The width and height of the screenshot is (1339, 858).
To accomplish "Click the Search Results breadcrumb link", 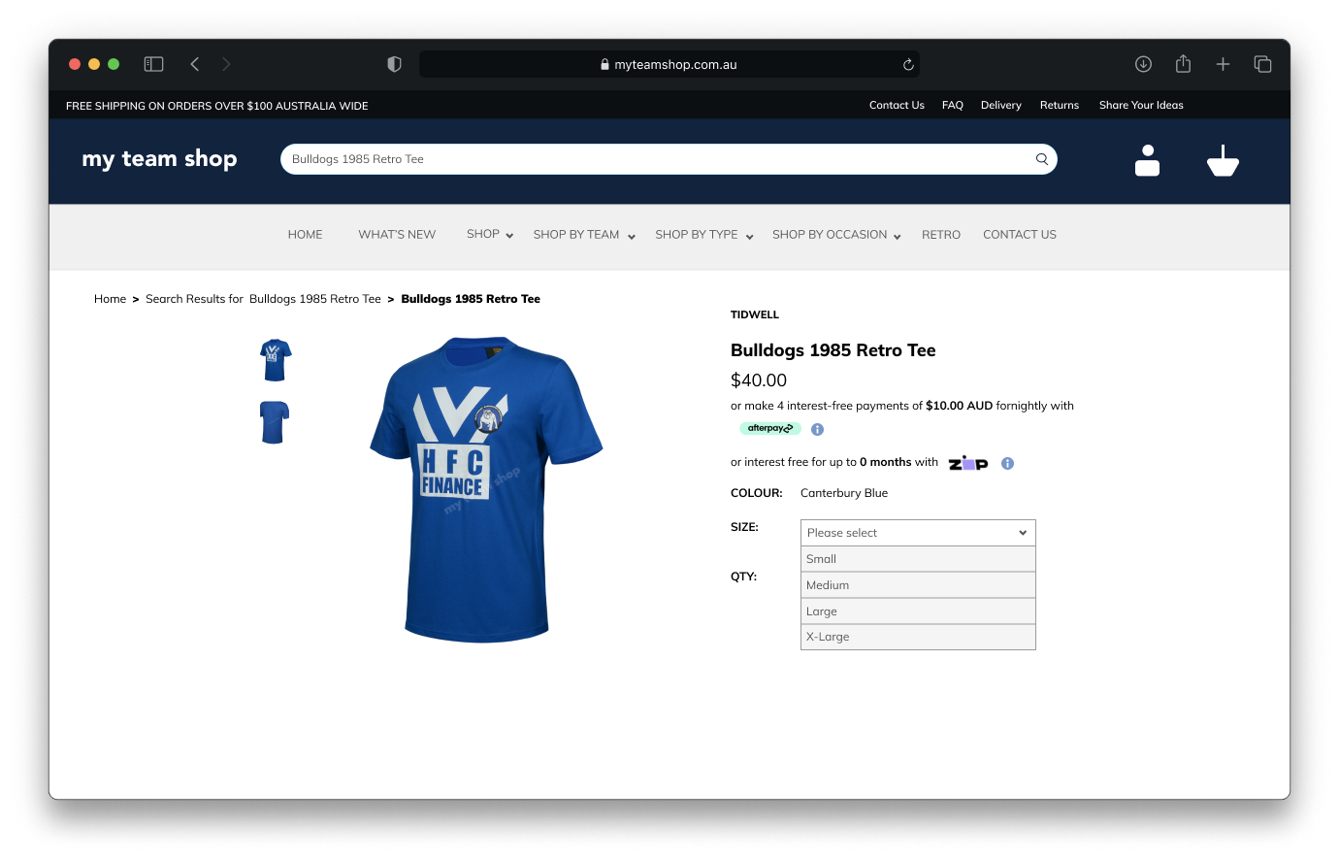I will (263, 299).
